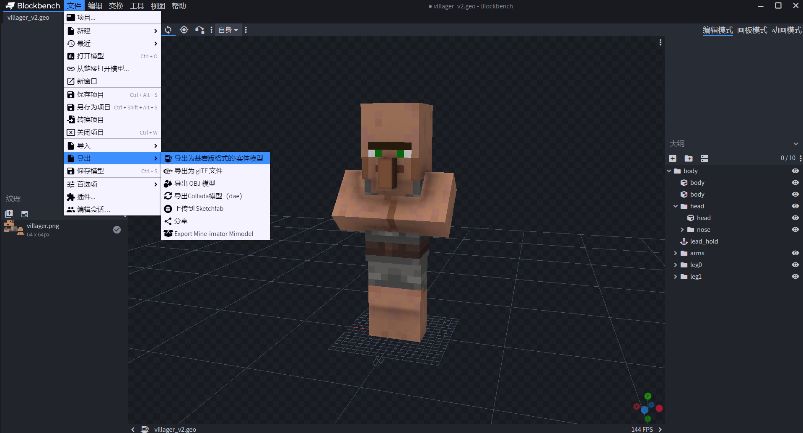The image size is (803, 433).
Task: Open the 新建 submenu
Action: (x=112, y=31)
